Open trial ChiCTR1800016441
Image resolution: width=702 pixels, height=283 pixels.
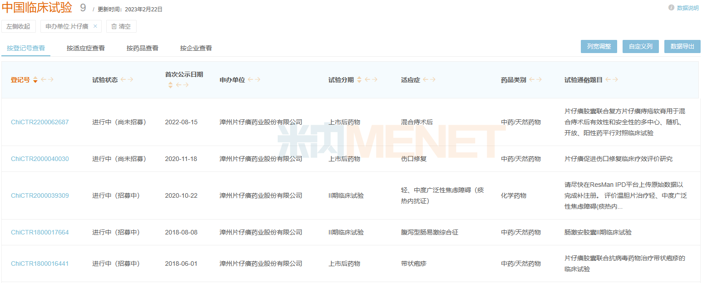click(x=40, y=263)
